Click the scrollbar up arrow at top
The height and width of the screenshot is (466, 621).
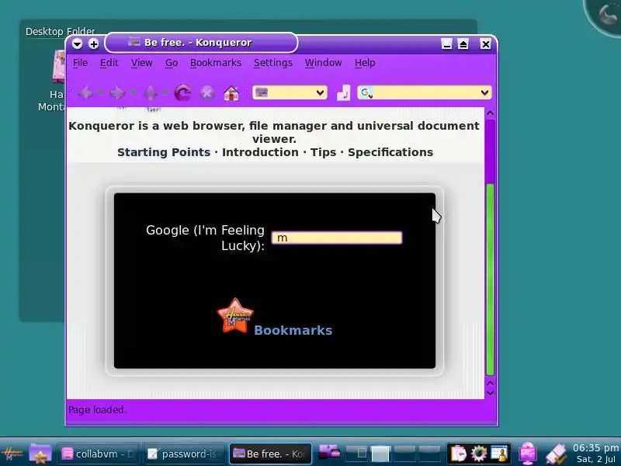[490, 113]
